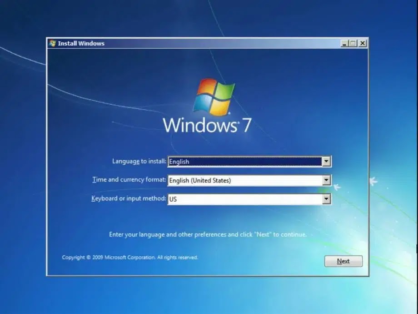Click the maximize button in title bar
The height and width of the screenshot is (314, 418).
[353, 43]
